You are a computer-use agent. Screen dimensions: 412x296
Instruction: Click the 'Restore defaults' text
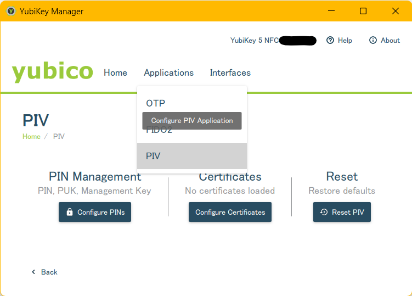342,191
